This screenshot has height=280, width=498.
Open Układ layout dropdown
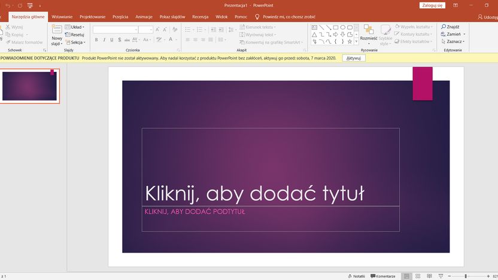[x=75, y=27]
